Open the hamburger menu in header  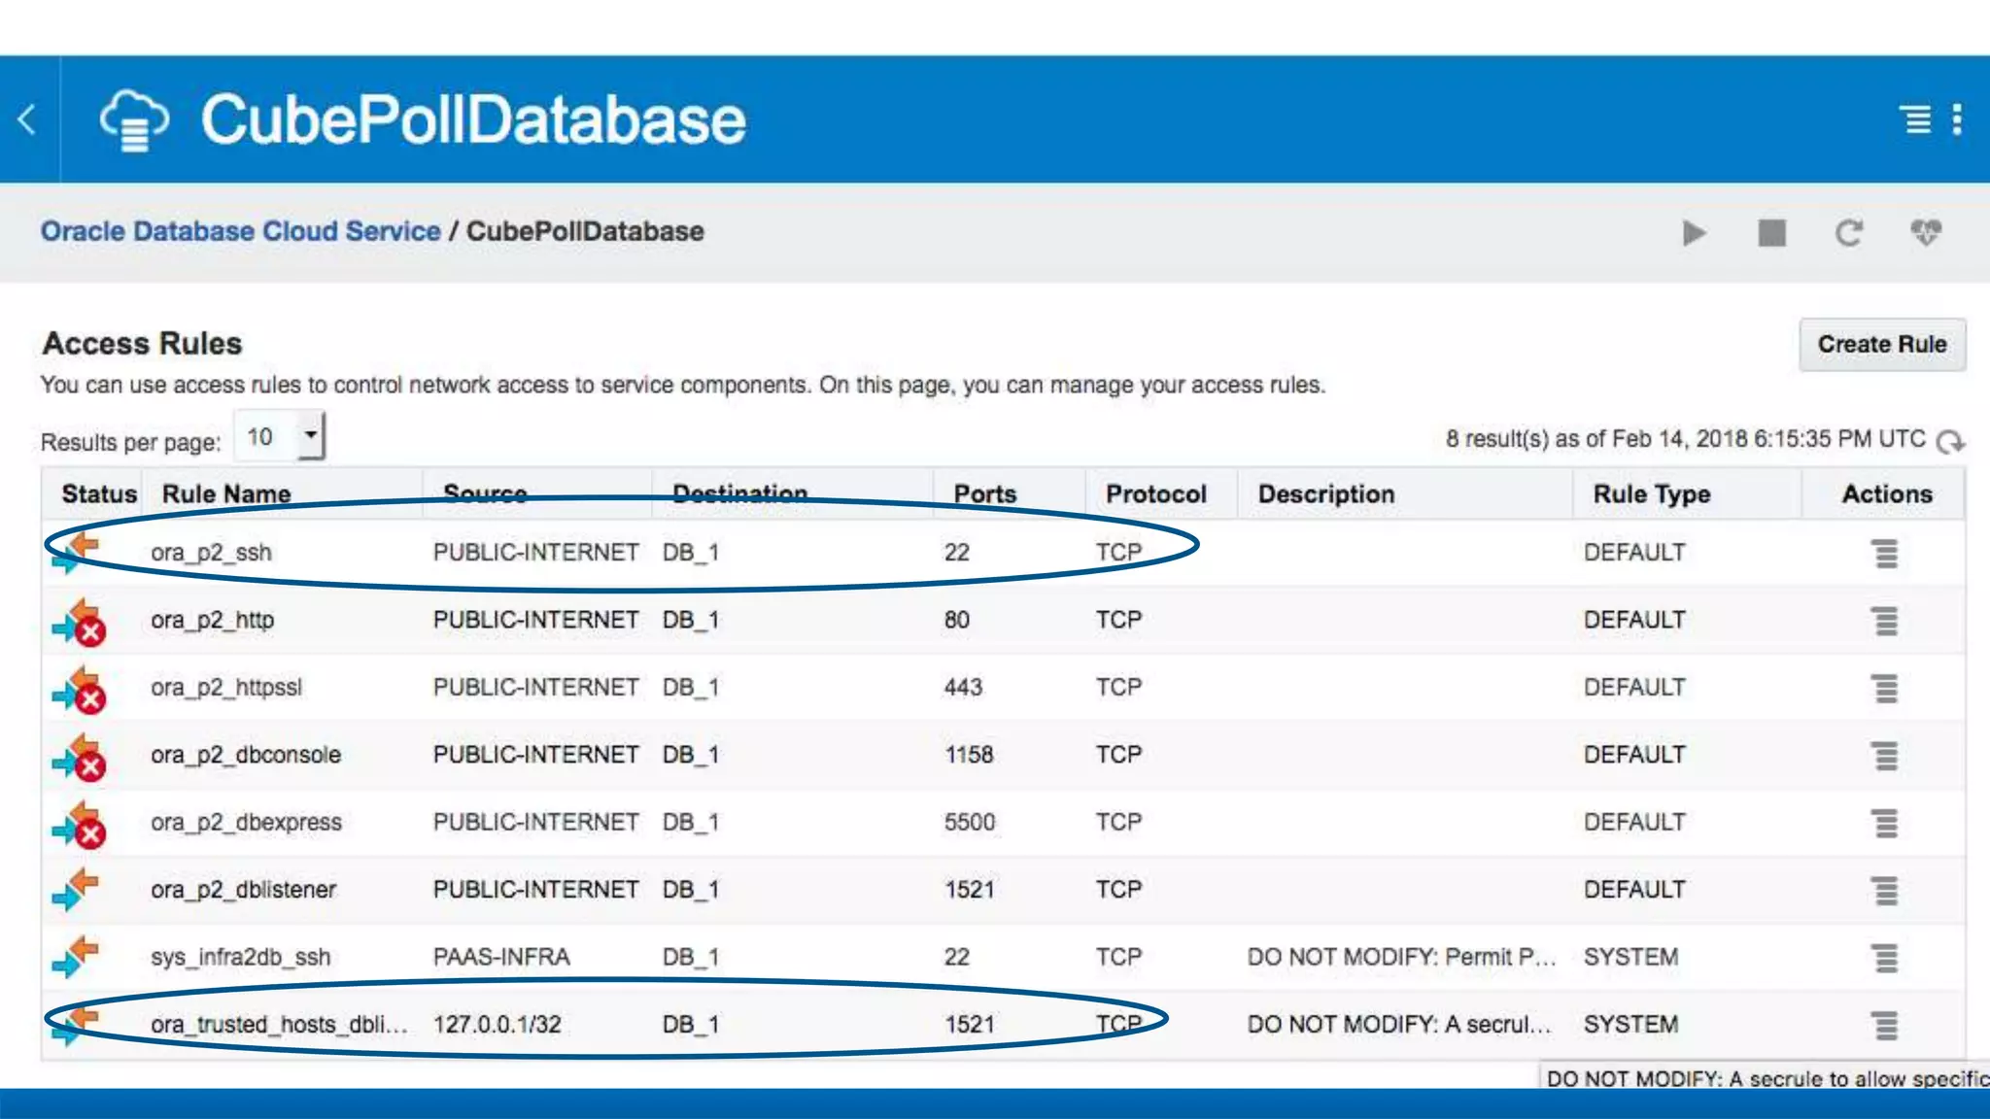click(1916, 119)
